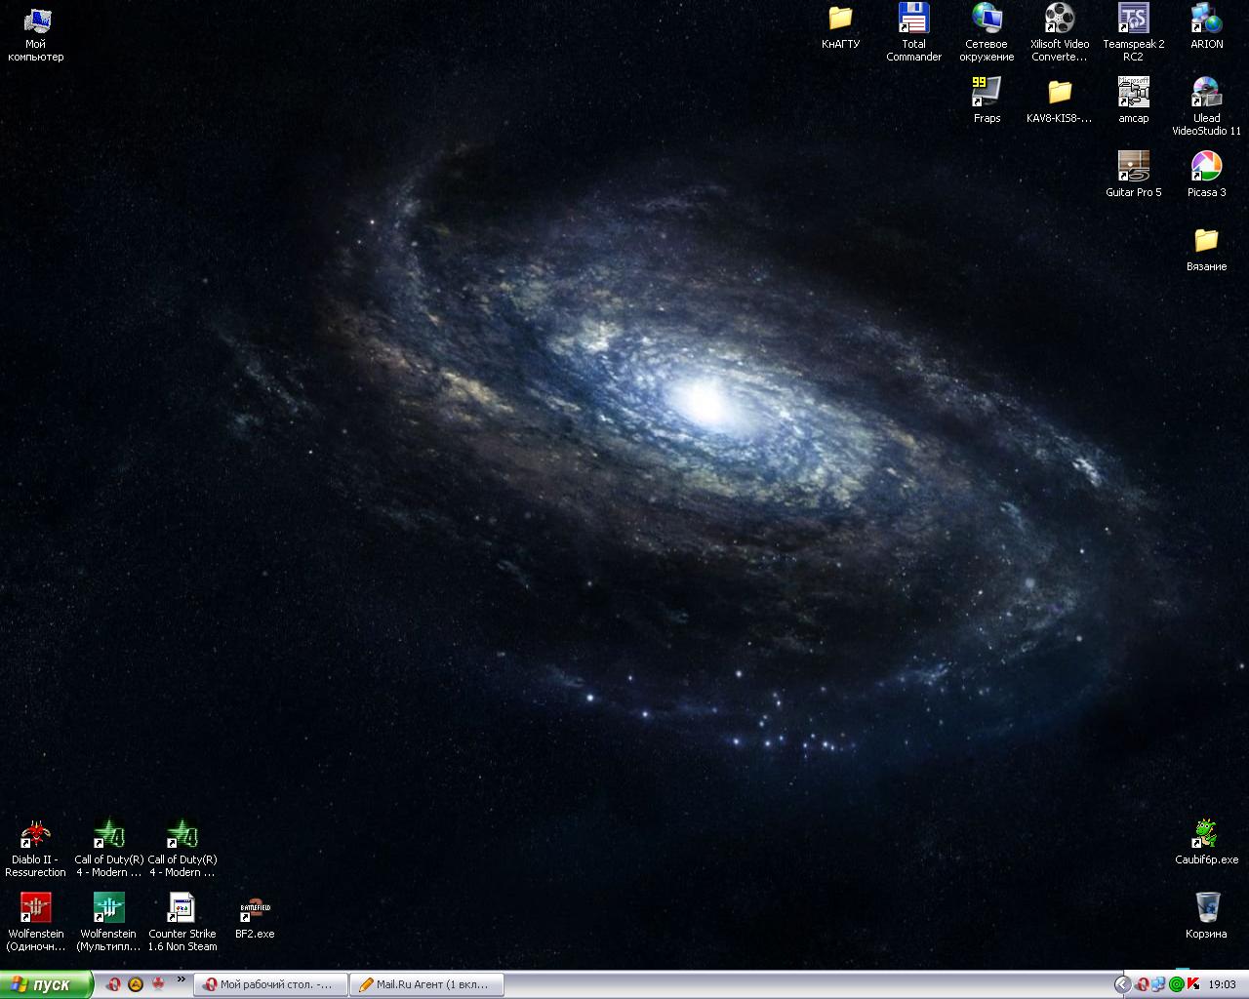Open the Total Commander desktop shortcut
The image size is (1249, 999).
click(x=913, y=20)
